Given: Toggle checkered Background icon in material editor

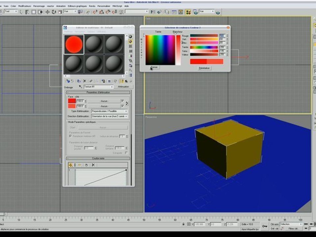Looking at the screenshot, I should (x=130, y=46).
